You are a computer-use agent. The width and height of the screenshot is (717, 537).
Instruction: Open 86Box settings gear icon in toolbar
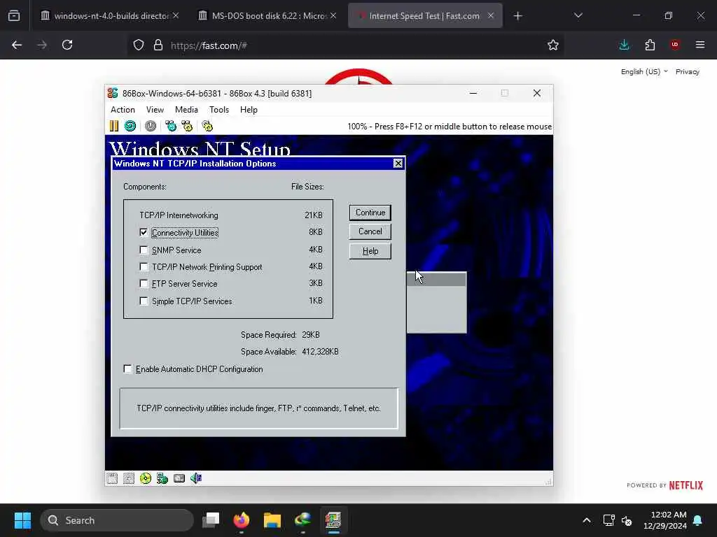(x=207, y=126)
